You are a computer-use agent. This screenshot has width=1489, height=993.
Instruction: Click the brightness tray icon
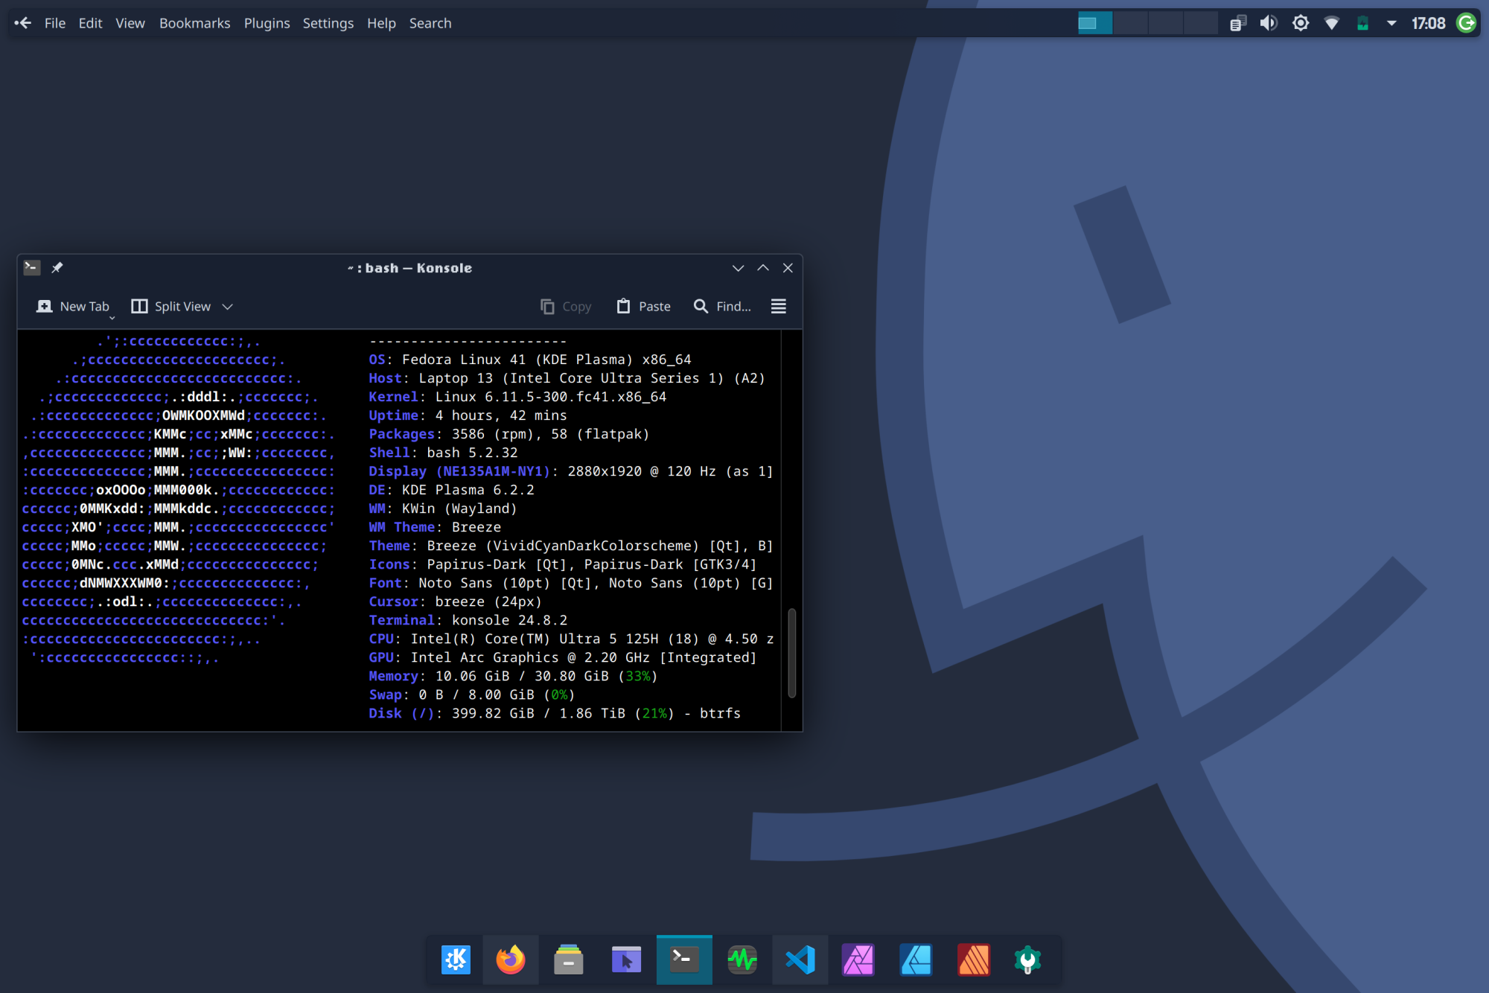(1300, 23)
